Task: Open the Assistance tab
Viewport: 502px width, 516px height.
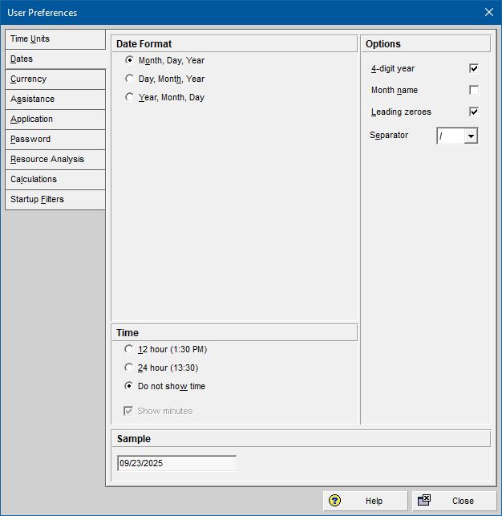Action: [55, 100]
